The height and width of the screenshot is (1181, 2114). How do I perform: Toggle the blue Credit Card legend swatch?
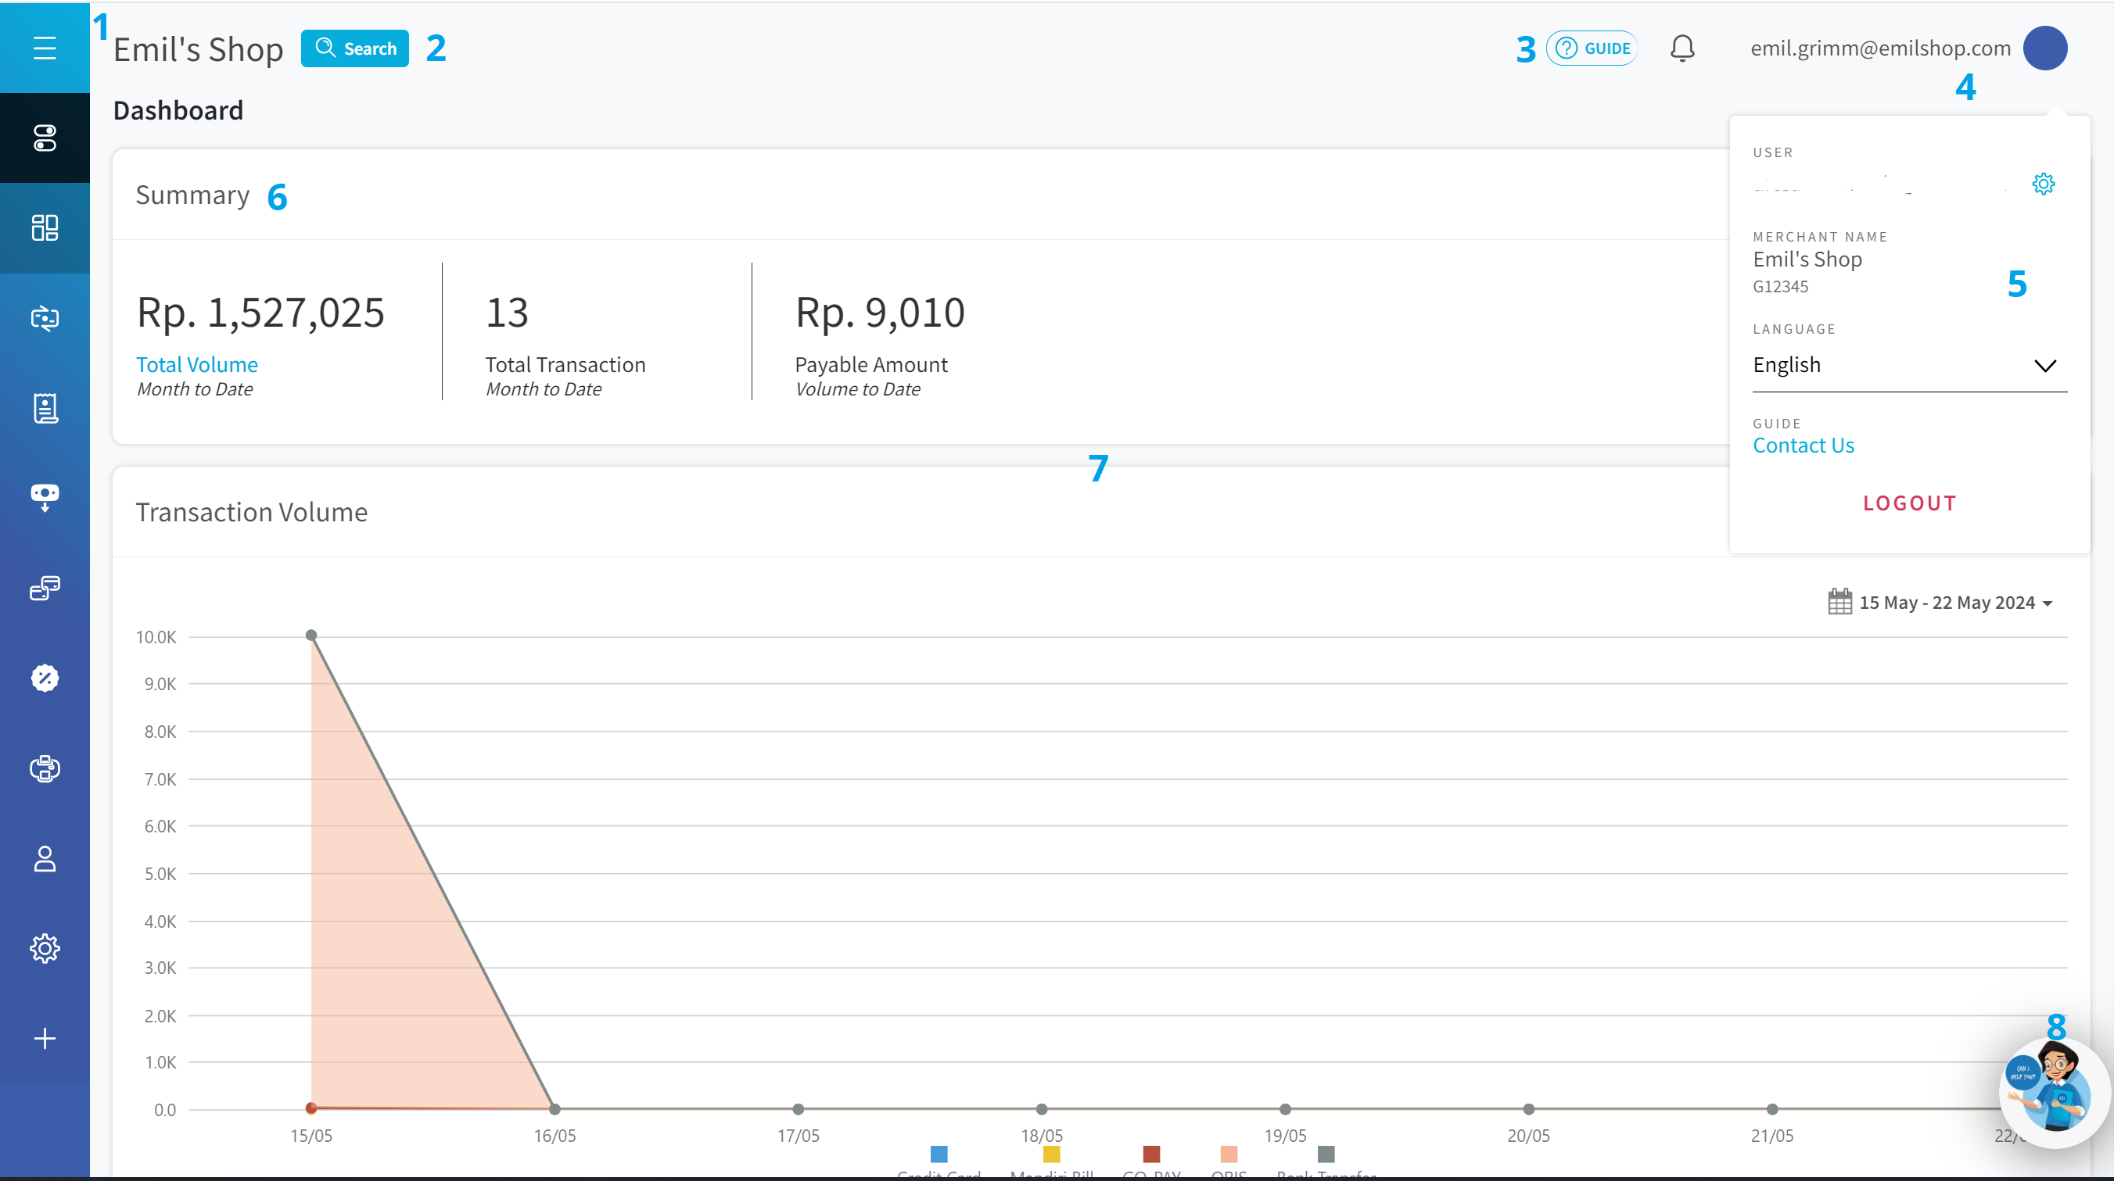[x=939, y=1154]
